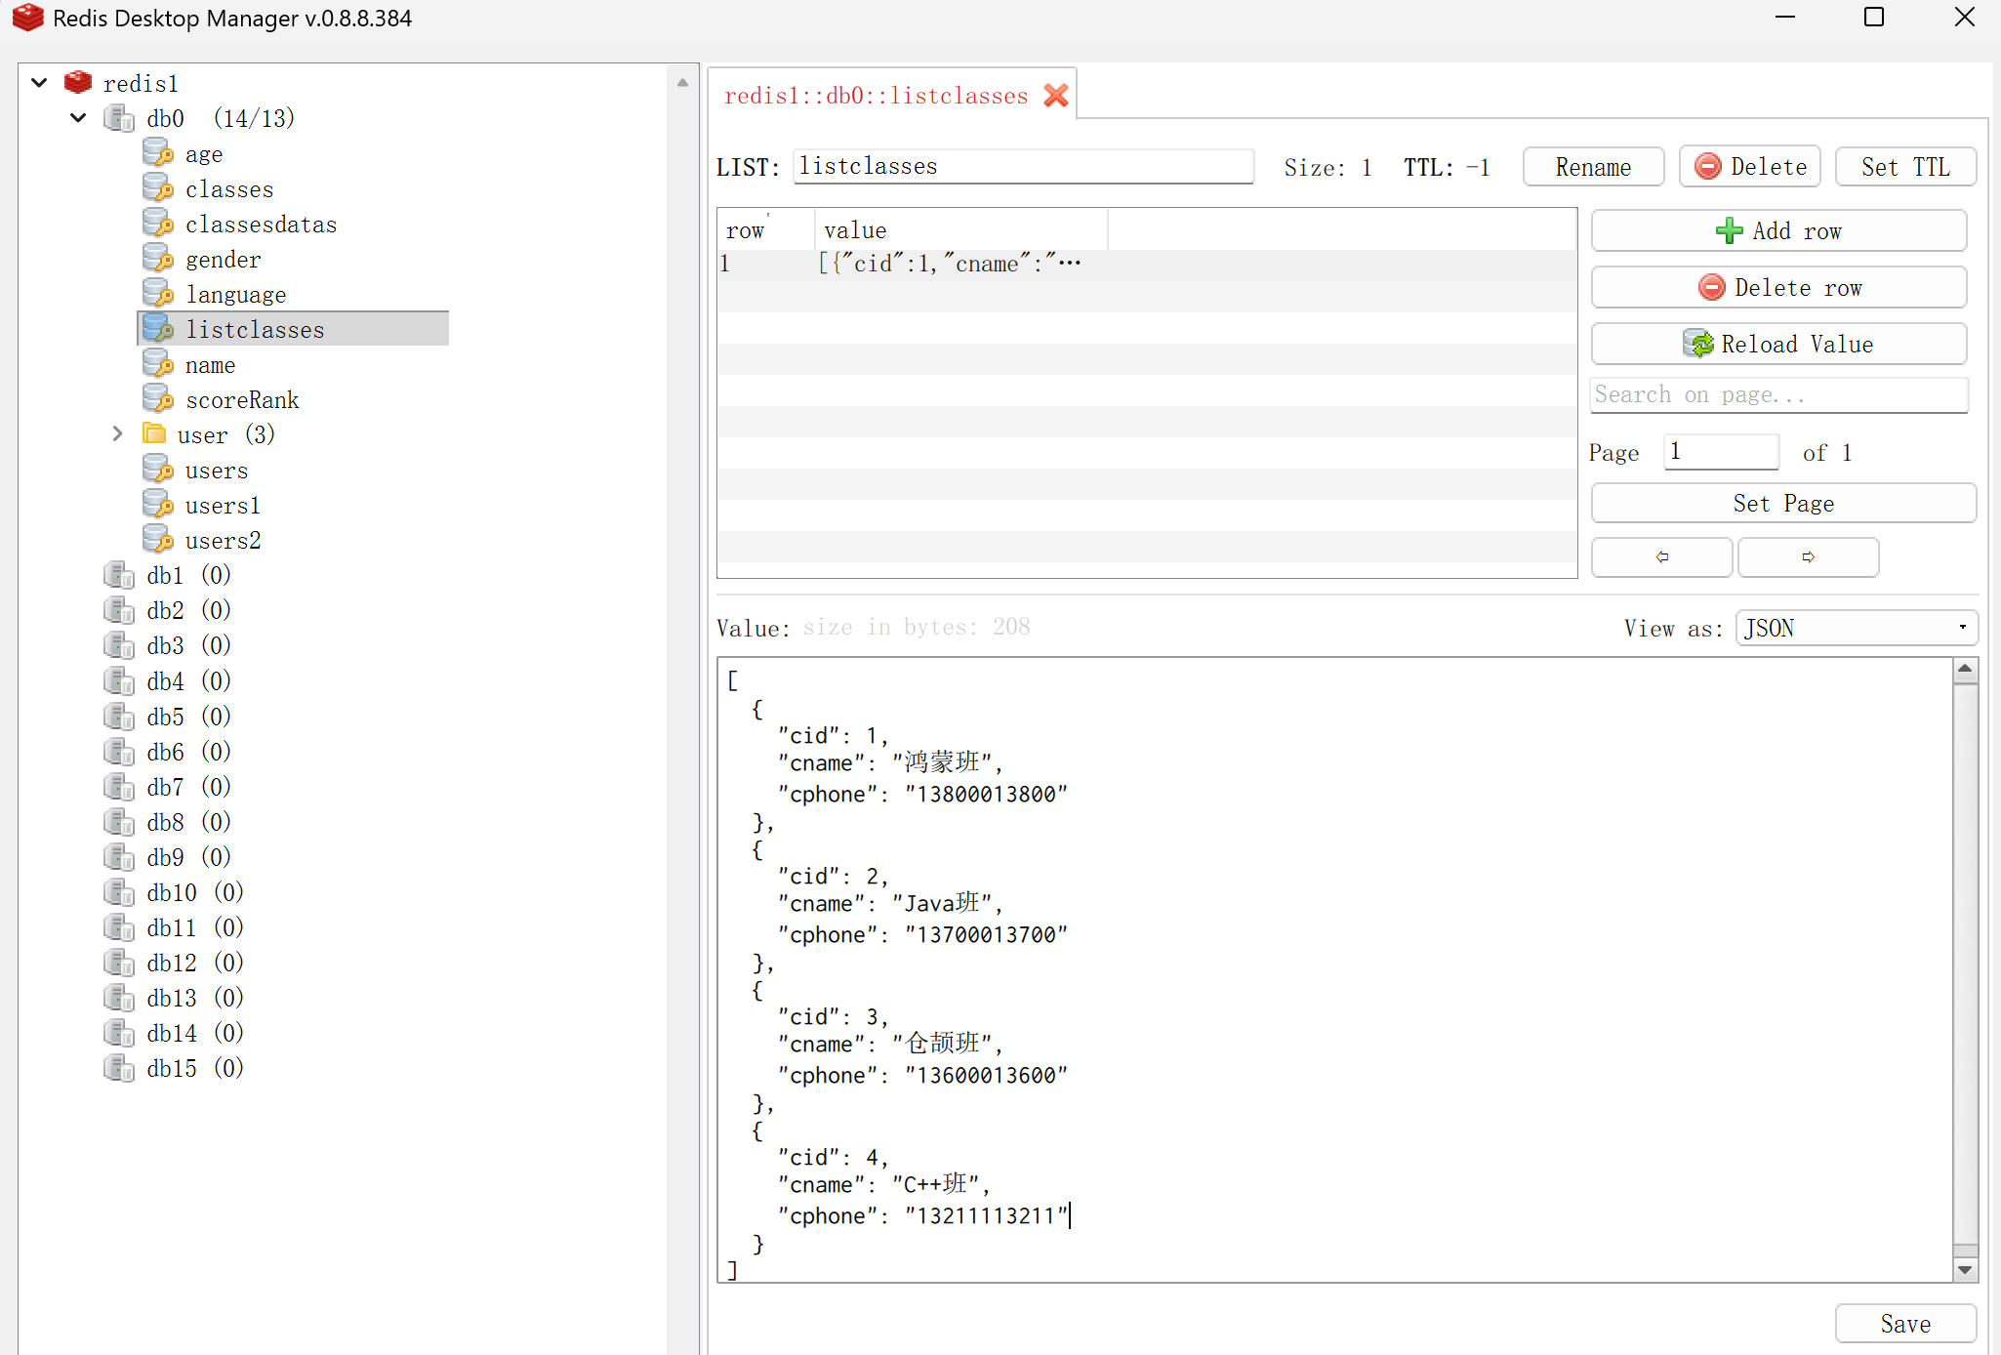The width and height of the screenshot is (2001, 1355).
Task: Expand the user (3) namespace folder
Action: tap(117, 433)
